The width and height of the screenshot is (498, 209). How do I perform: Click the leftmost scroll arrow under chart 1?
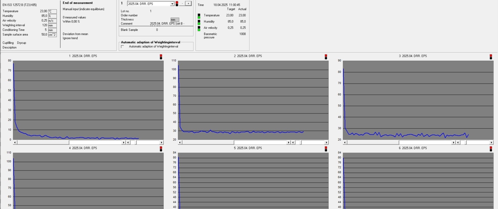[x=15, y=142]
